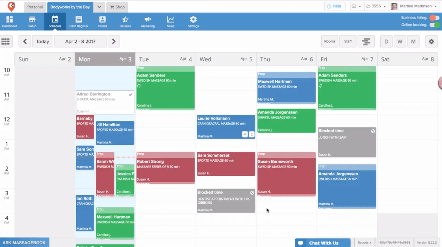
Task: Click the Today button
Action: tap(42, 42)
